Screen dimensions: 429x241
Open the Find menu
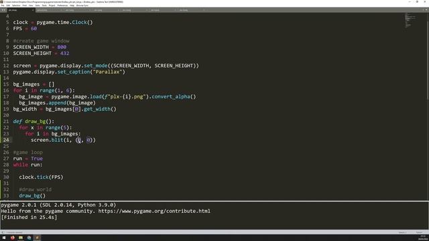(25, 5)
